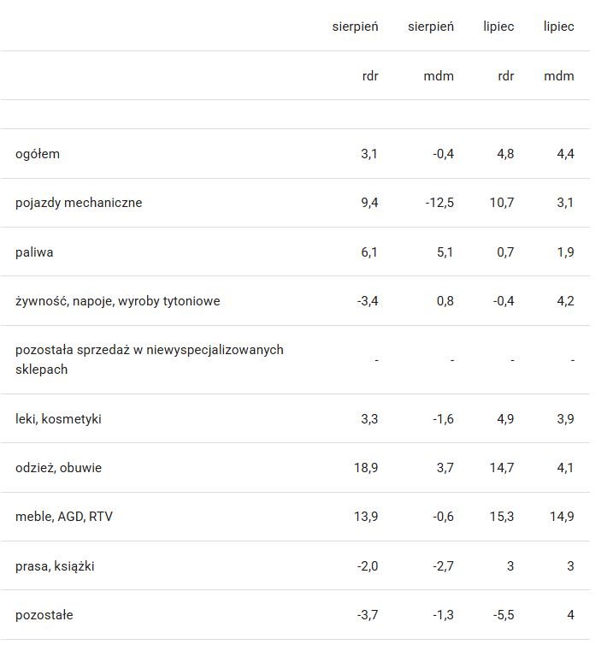Click 'pozostała sprzedaż w niewyspecjalizowanych sklepach' text

click(x=150, y=359)
